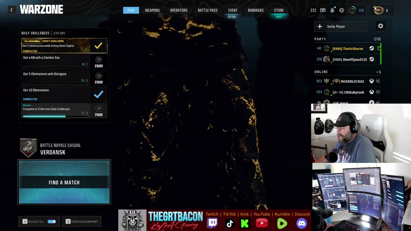Click the VERDANSK map name
411x231 pixels.
click(x=53, y=152)
